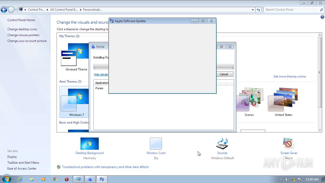Open Ease of Access Center link
Screen dimensions: 325x183
[x=22, y=169]
